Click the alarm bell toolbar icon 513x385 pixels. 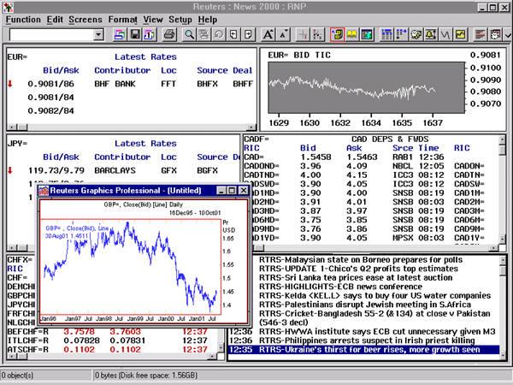[x=431, y=34]
